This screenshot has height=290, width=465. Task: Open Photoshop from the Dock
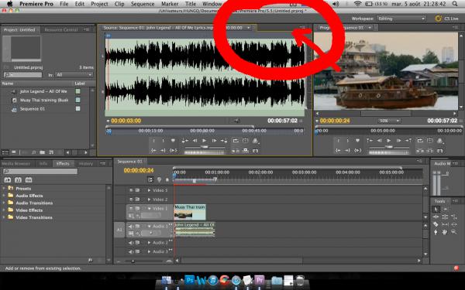190,280
